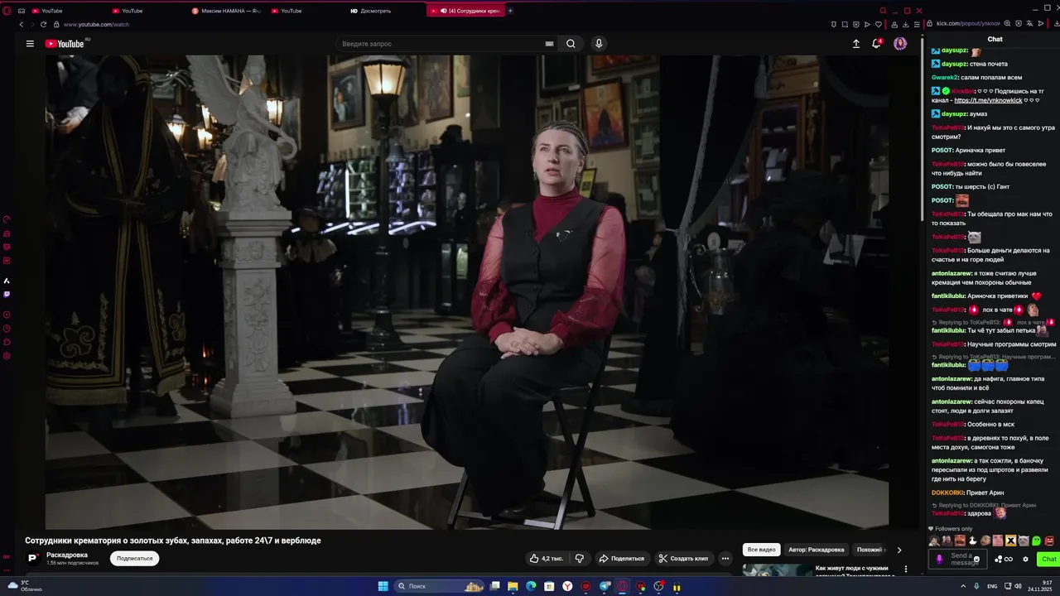Focus the Send a message chat field
The width and height of the screenshot is (1060, 596).
pyautogui.click(x=958, y=560)
